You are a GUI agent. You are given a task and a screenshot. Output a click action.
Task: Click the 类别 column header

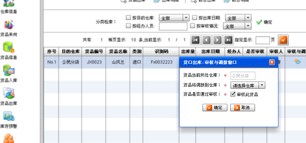coord(137,52)
